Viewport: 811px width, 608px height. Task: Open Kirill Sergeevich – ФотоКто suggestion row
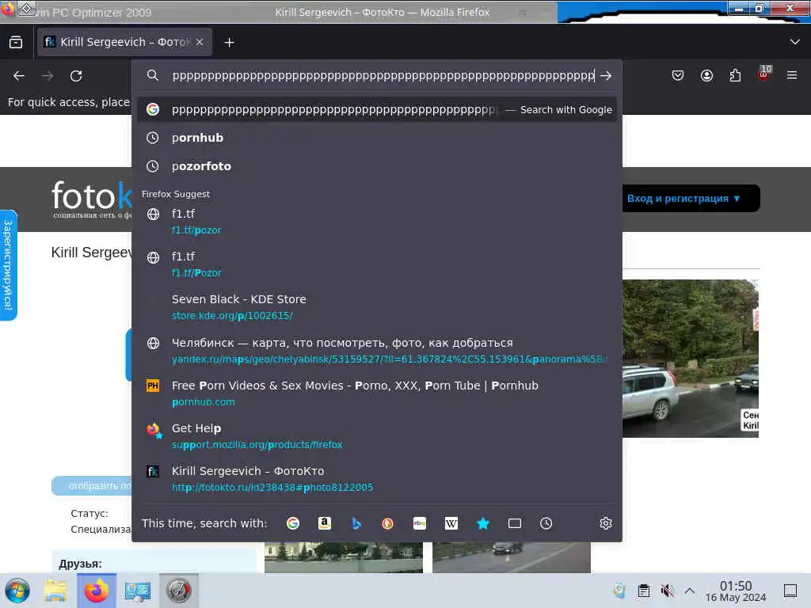pyautogui.click(x=377, y=479)
